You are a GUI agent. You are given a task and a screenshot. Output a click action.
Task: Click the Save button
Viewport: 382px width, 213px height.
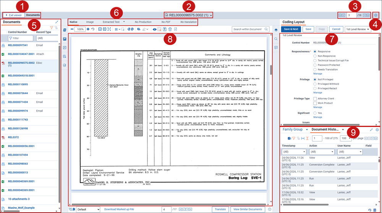[x=308, y=29]
